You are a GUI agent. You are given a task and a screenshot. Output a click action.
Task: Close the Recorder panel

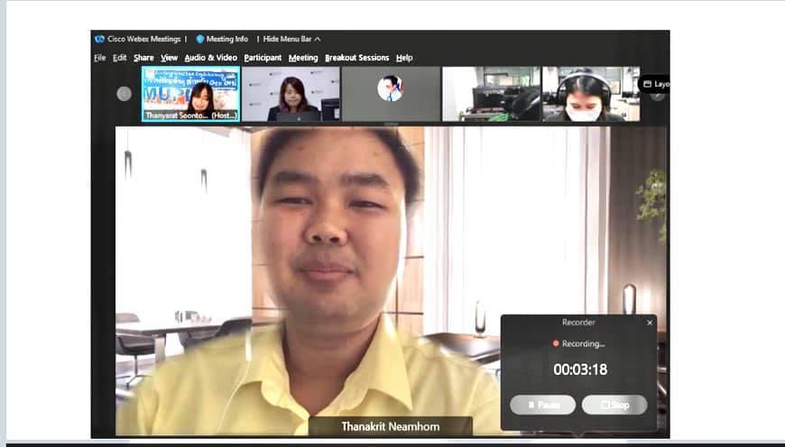(650, 322)
